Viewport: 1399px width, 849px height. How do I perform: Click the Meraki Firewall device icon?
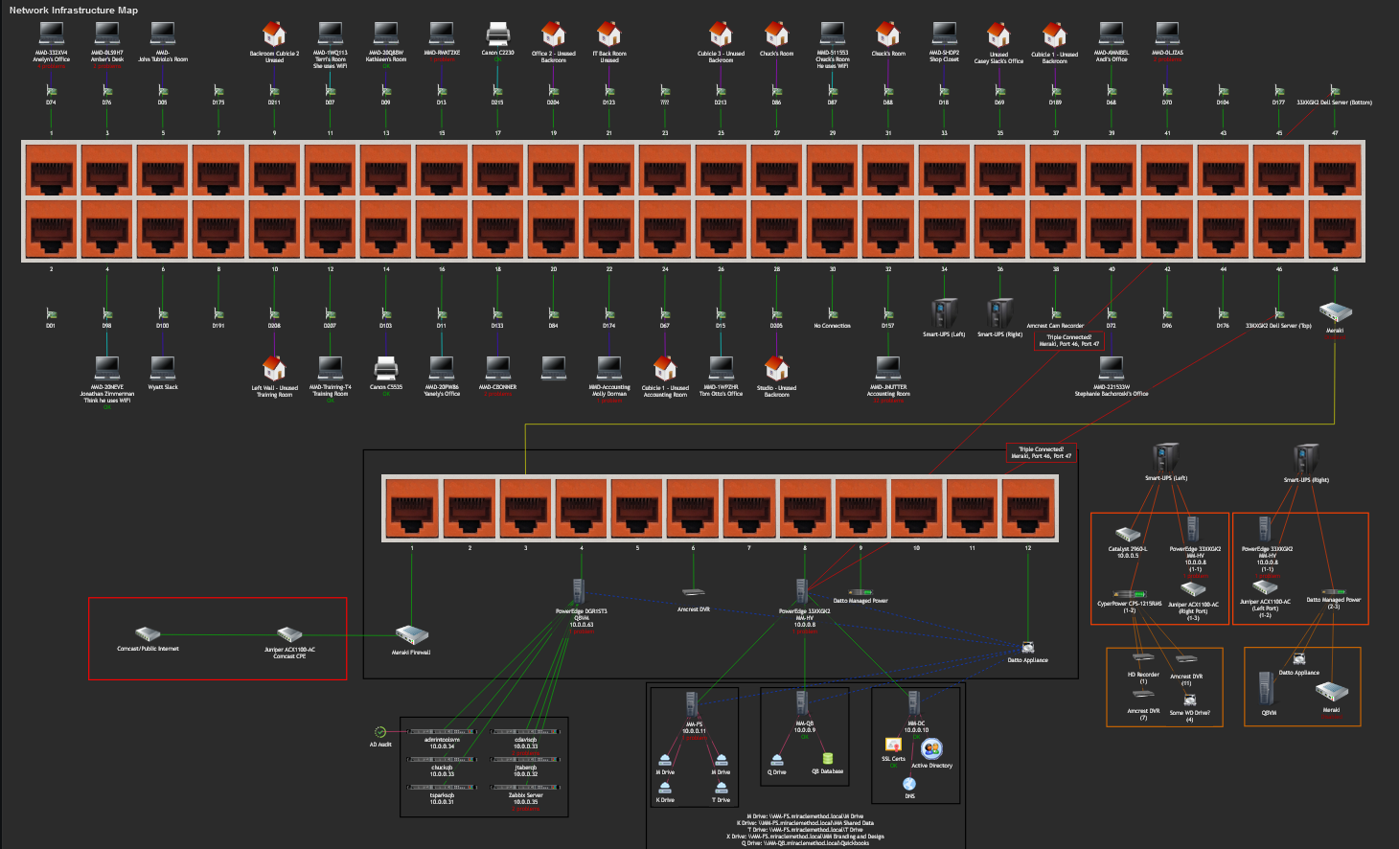[x=411, y=636]
